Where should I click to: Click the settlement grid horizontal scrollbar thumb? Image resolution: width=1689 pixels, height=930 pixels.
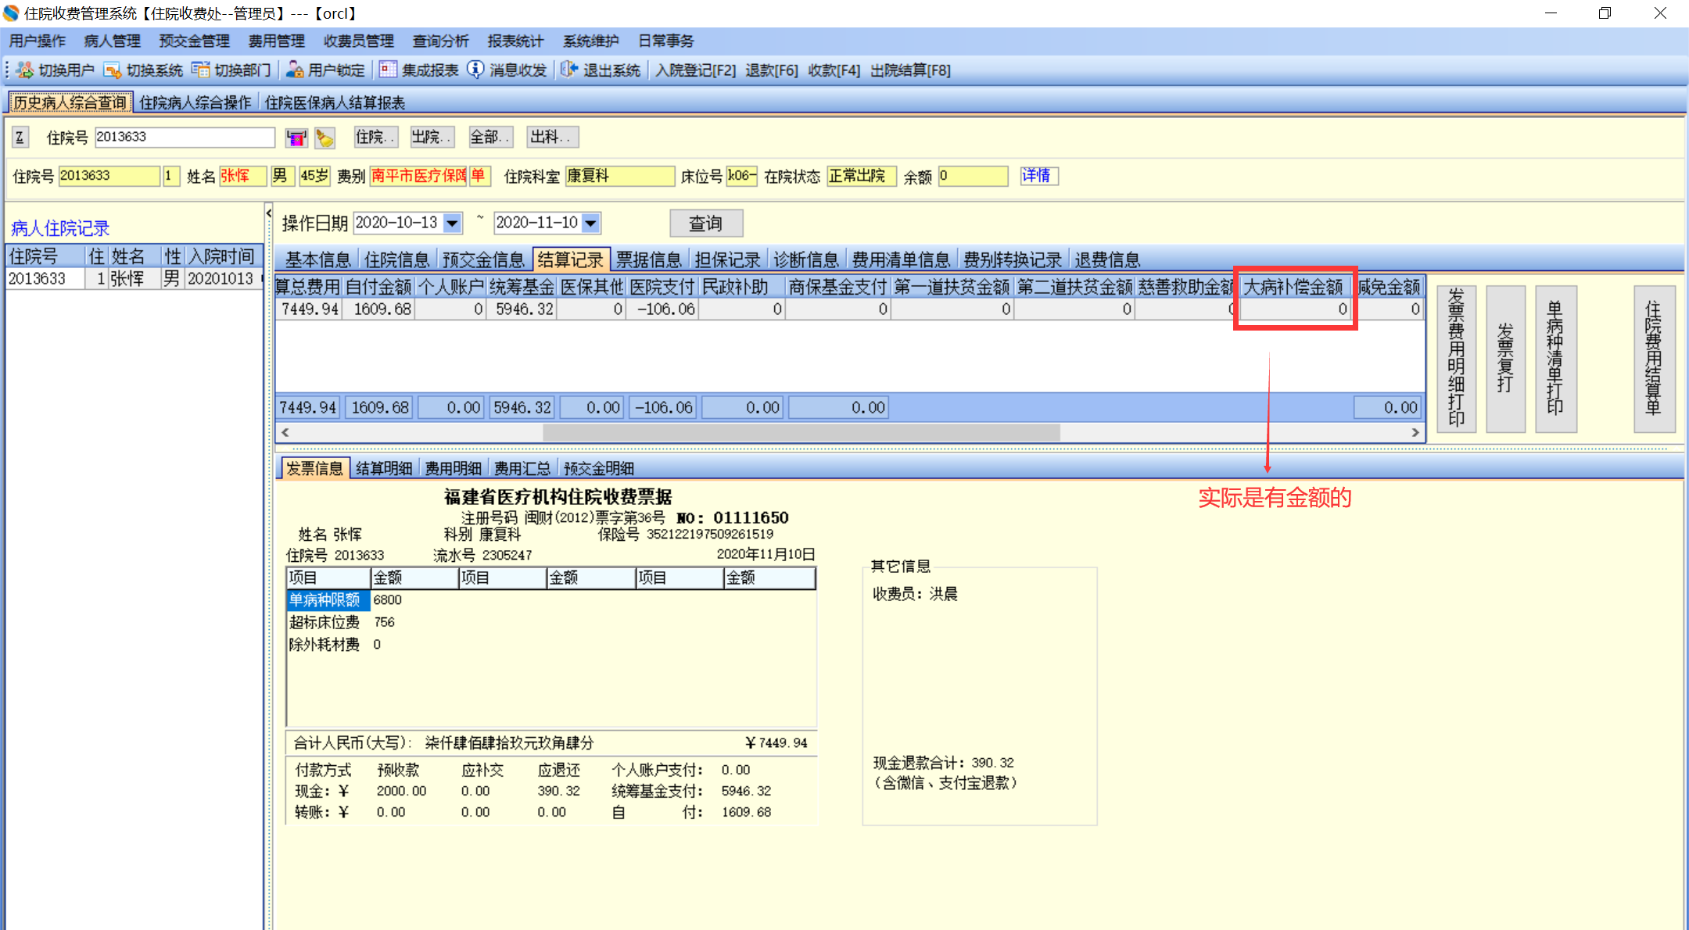tap(801, 432)
